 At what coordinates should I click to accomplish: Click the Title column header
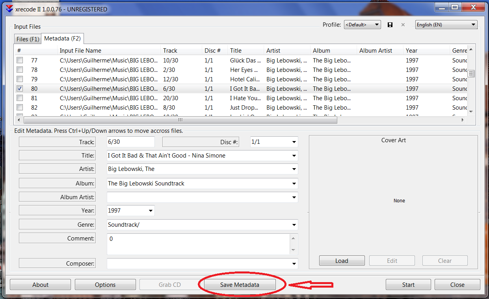[246, 50]
